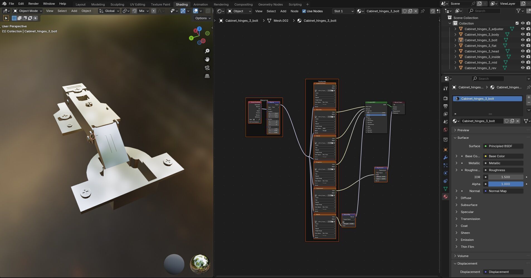Expand the Subsurface section
This screenshot has width=531, height=278.
click(x=469, y=205)
